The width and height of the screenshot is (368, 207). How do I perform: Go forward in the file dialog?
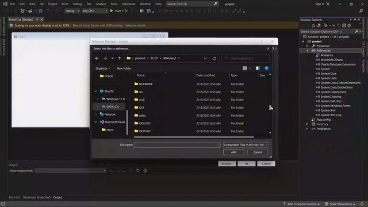click(105, 58)
